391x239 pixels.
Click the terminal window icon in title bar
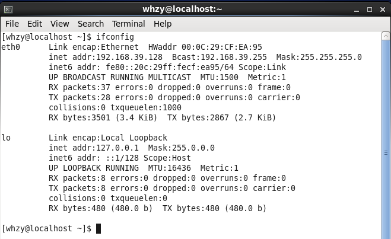pos(8,9)
